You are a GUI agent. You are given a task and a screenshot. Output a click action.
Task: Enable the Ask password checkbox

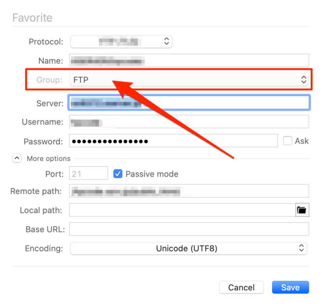(287, 140)
